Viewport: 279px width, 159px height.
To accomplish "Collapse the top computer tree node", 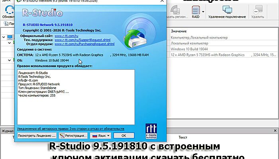I will 4,37.
